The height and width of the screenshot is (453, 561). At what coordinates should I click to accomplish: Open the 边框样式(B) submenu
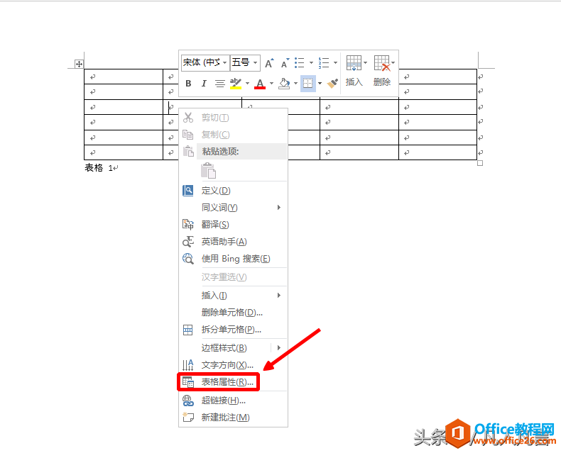(x=233, y=348)
